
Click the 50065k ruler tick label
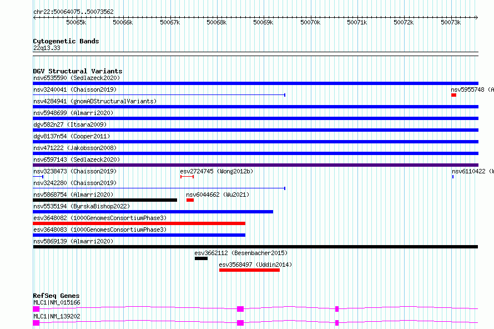pyautogui.click(x=76, y=22)
